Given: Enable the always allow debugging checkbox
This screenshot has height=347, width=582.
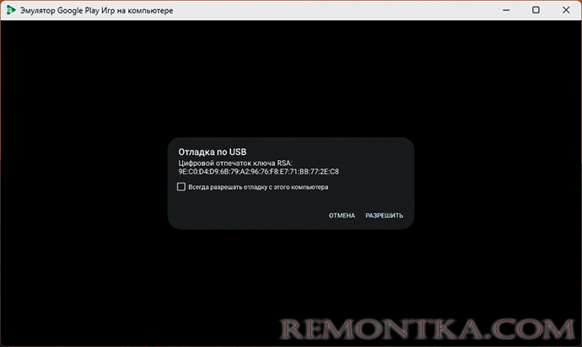Looking at the screenshot, I should click(x=181, y=187).
